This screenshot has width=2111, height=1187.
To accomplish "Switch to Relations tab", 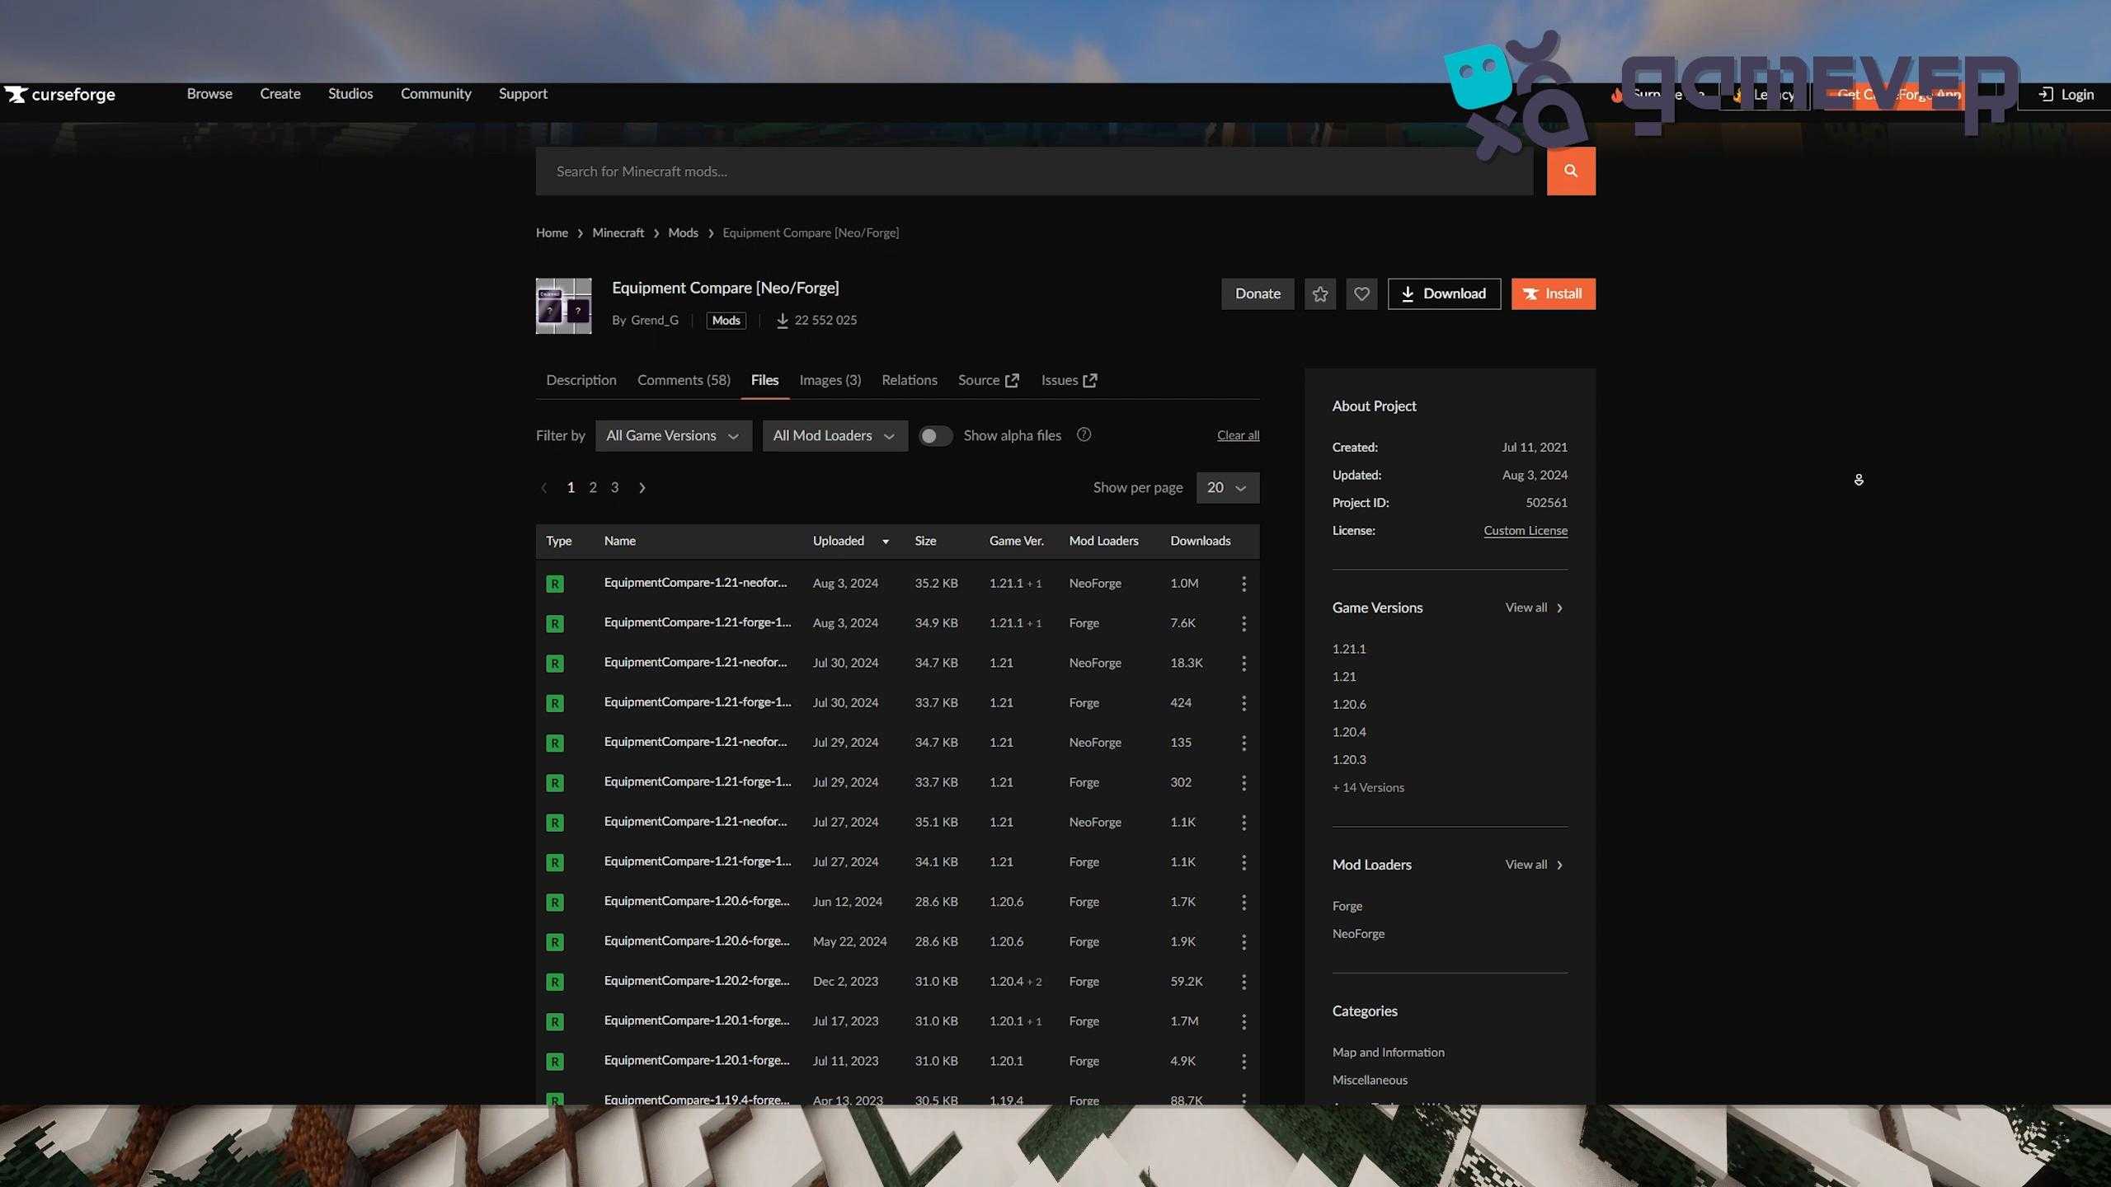I will pos(909,380).
